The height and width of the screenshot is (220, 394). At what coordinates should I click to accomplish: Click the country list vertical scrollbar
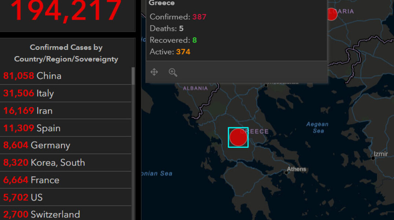click(133, 147)
